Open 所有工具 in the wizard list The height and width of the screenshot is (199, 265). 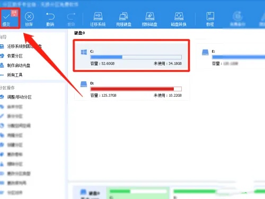click(12, 75)
